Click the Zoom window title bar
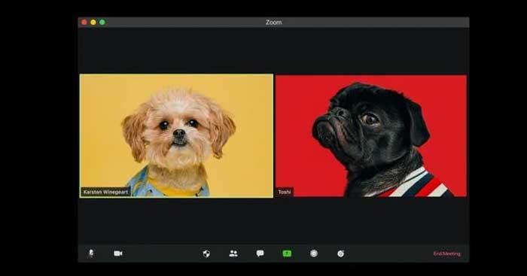 [x=273, y=22]
